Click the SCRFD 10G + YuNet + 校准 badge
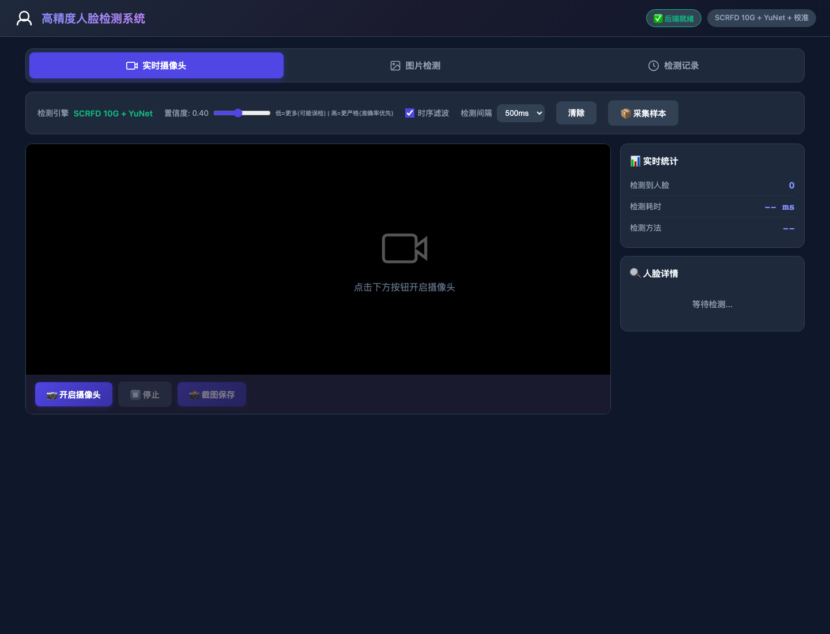Viewport: 830px width, 634px height. coord(761,18)
